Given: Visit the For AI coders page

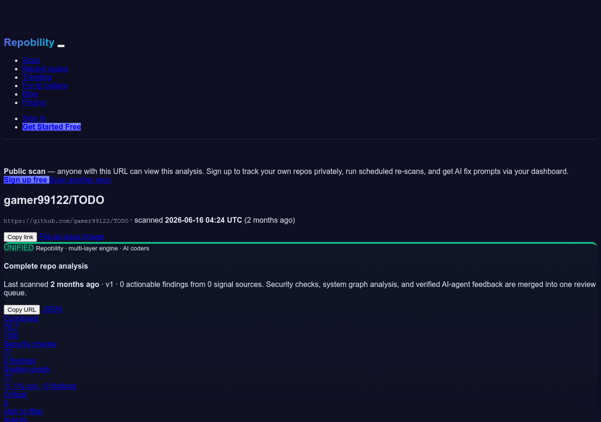Looking at the screenshot, I should 45,85.
